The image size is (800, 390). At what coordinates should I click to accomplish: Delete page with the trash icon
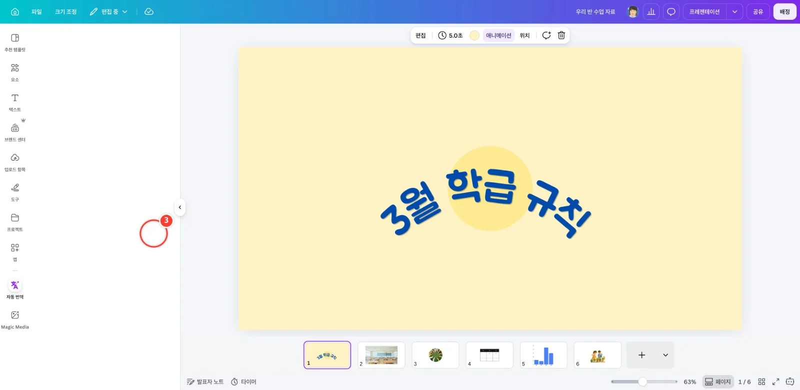point(561,35)
